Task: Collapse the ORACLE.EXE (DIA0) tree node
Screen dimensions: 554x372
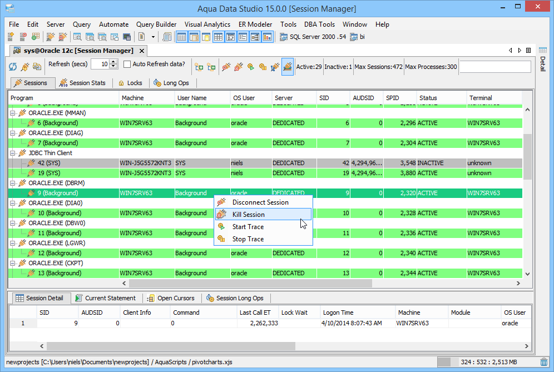Action: point(13,203)
